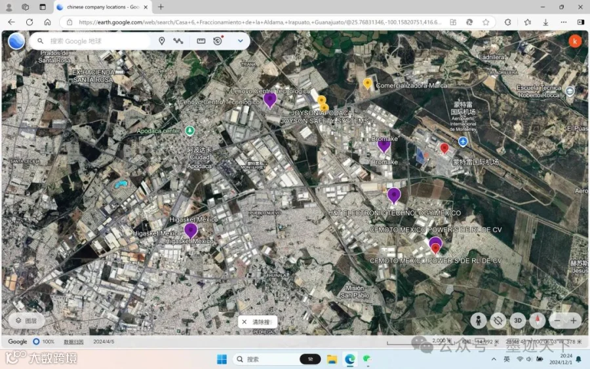Open the measure ruler tool
The width and height of the screenshot is (590, 369).
point(201,41)
